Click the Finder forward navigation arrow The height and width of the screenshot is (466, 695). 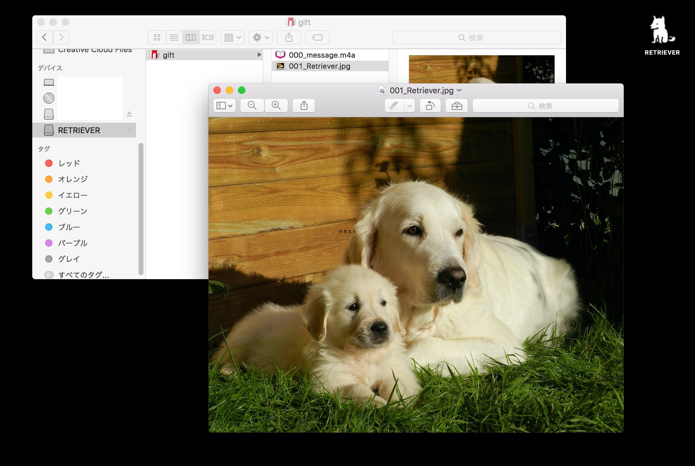[x=61, y=37]
